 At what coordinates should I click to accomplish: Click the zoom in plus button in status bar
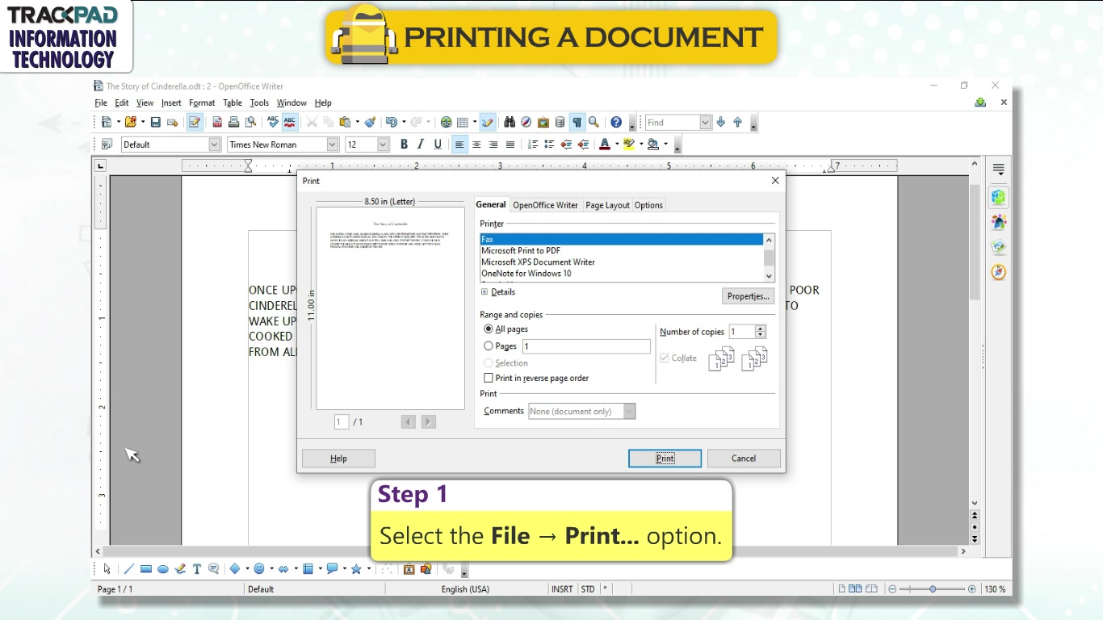[x=971, y=589]
